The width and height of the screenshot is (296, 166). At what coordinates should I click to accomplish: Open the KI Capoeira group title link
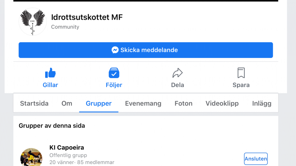click(x=67, y=147)
